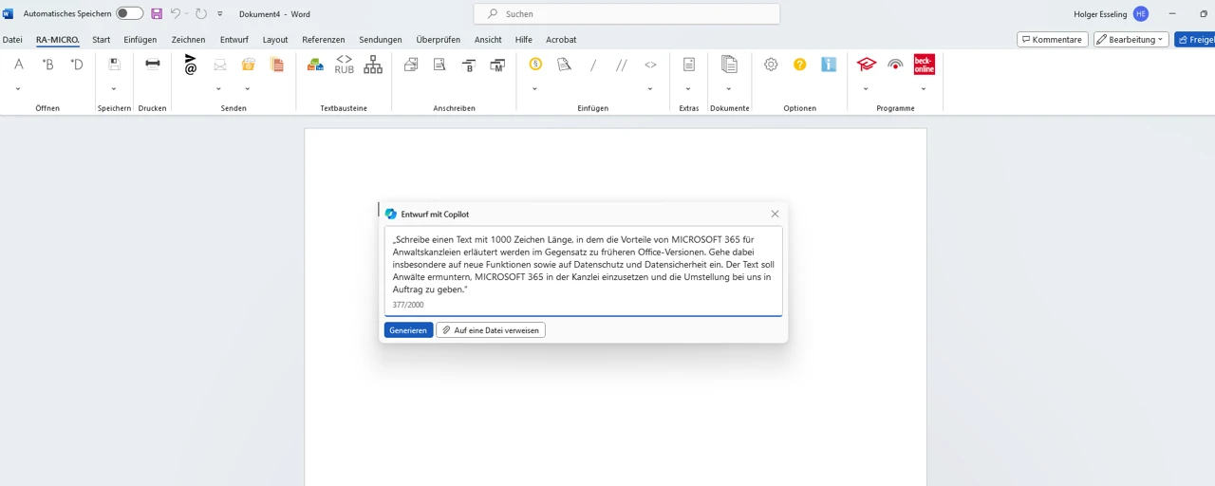This screenshot has height=486, width=1215.
Task: Click the red graduation cap icon in Programme
Action: (x=867, y=65)
